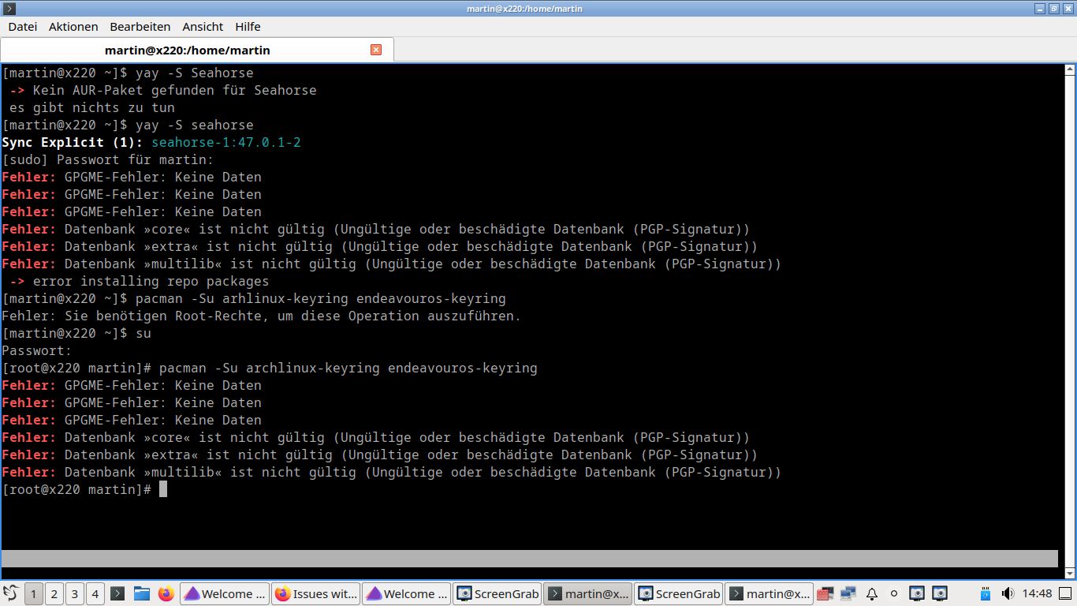Viewport: 1077px width, 606px height.
Task: Switch to workspace 2
Action: (x=54, y=593)
